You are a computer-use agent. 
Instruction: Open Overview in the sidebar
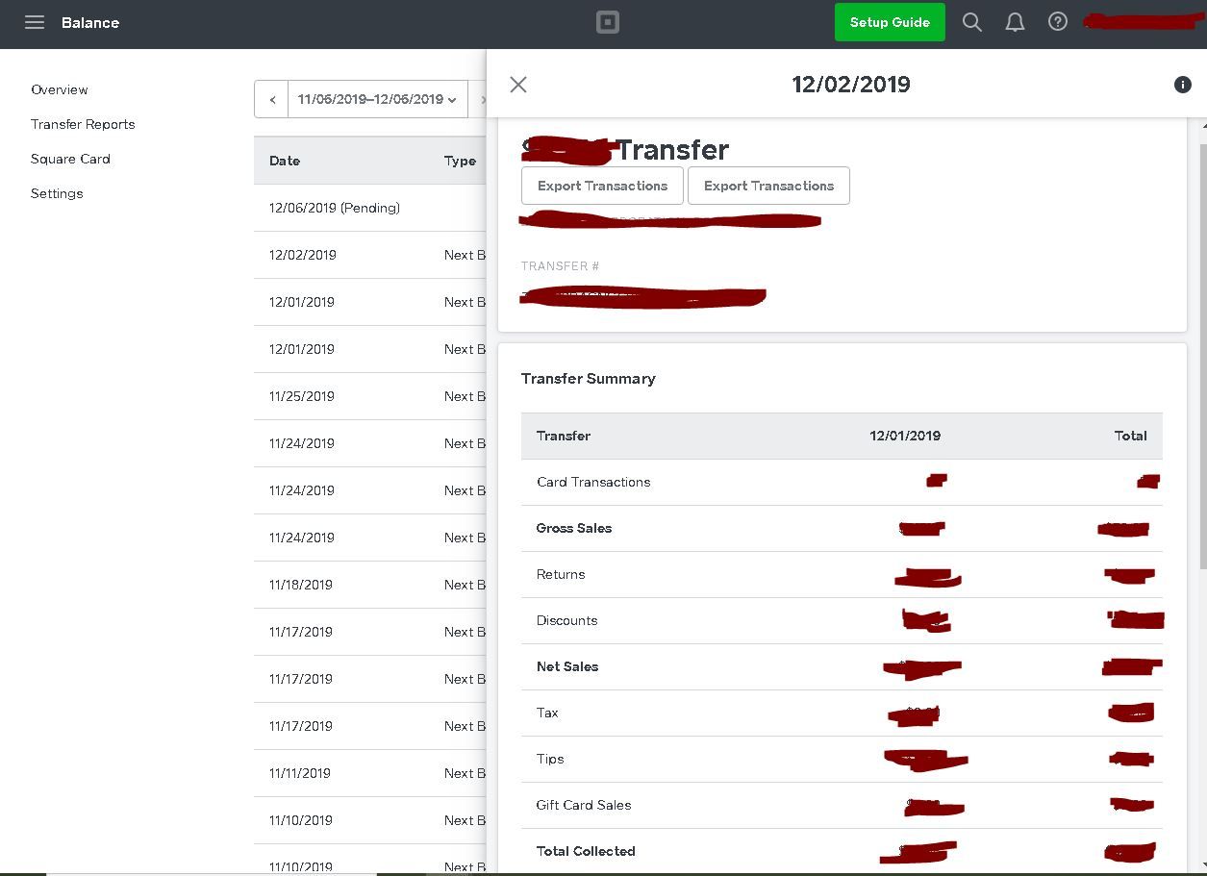[x=60, y=89]
